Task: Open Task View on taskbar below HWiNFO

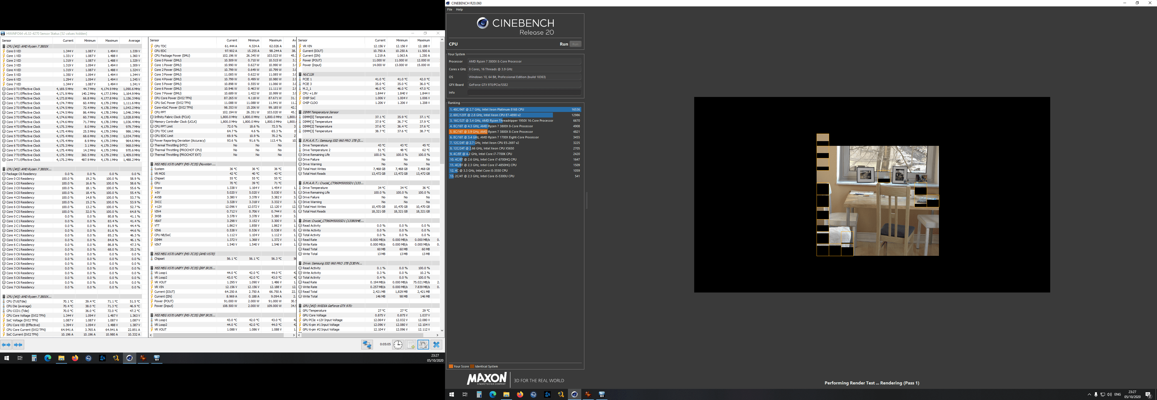Action: [20, 358]
